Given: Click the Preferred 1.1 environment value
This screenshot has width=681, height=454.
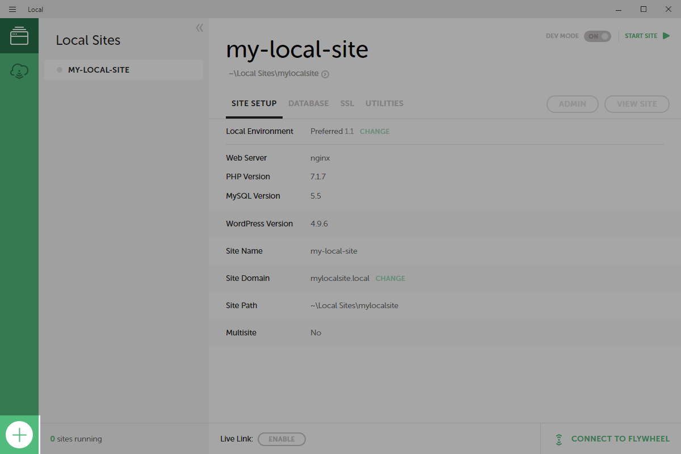Looking at the screenshot, I should click(x=332, y=131).
